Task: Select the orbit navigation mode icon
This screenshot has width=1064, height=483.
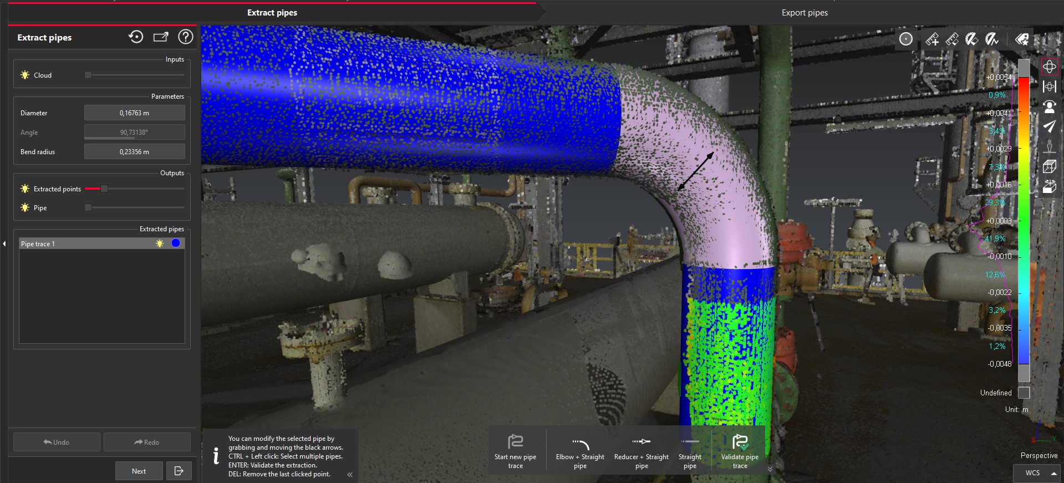Action: 1049,67
